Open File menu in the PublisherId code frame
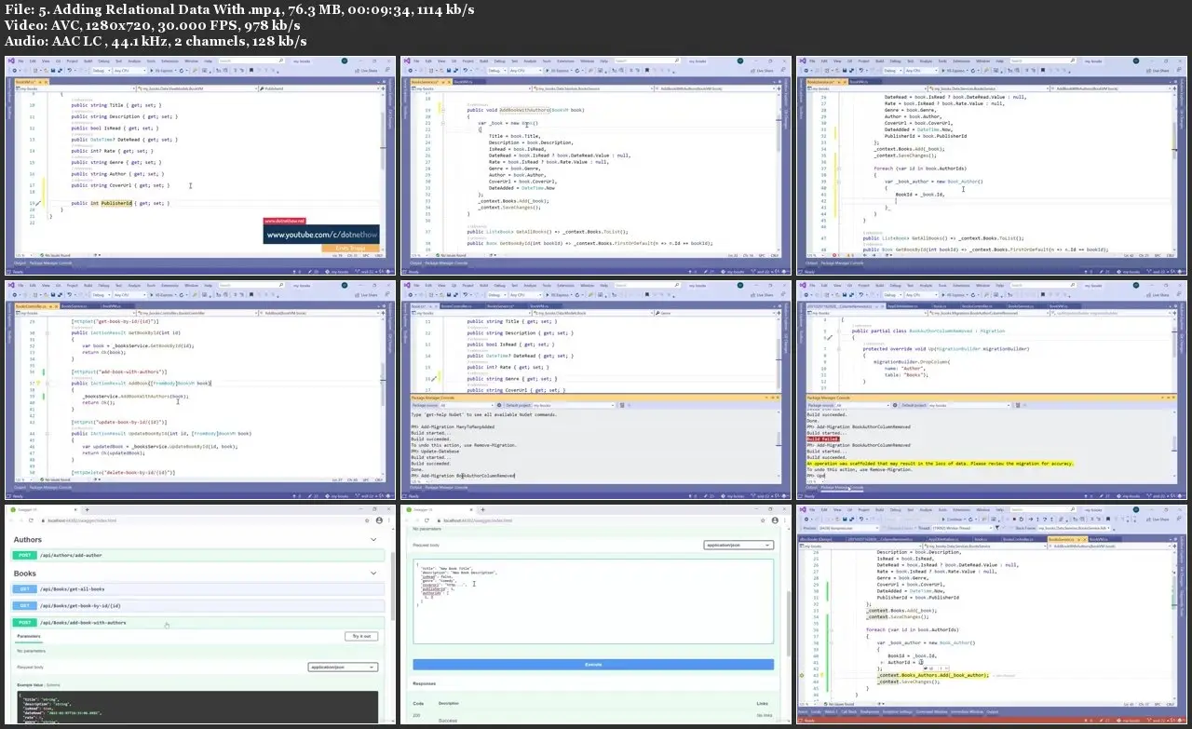1192x729 pixels. click(x=20, y=61)
